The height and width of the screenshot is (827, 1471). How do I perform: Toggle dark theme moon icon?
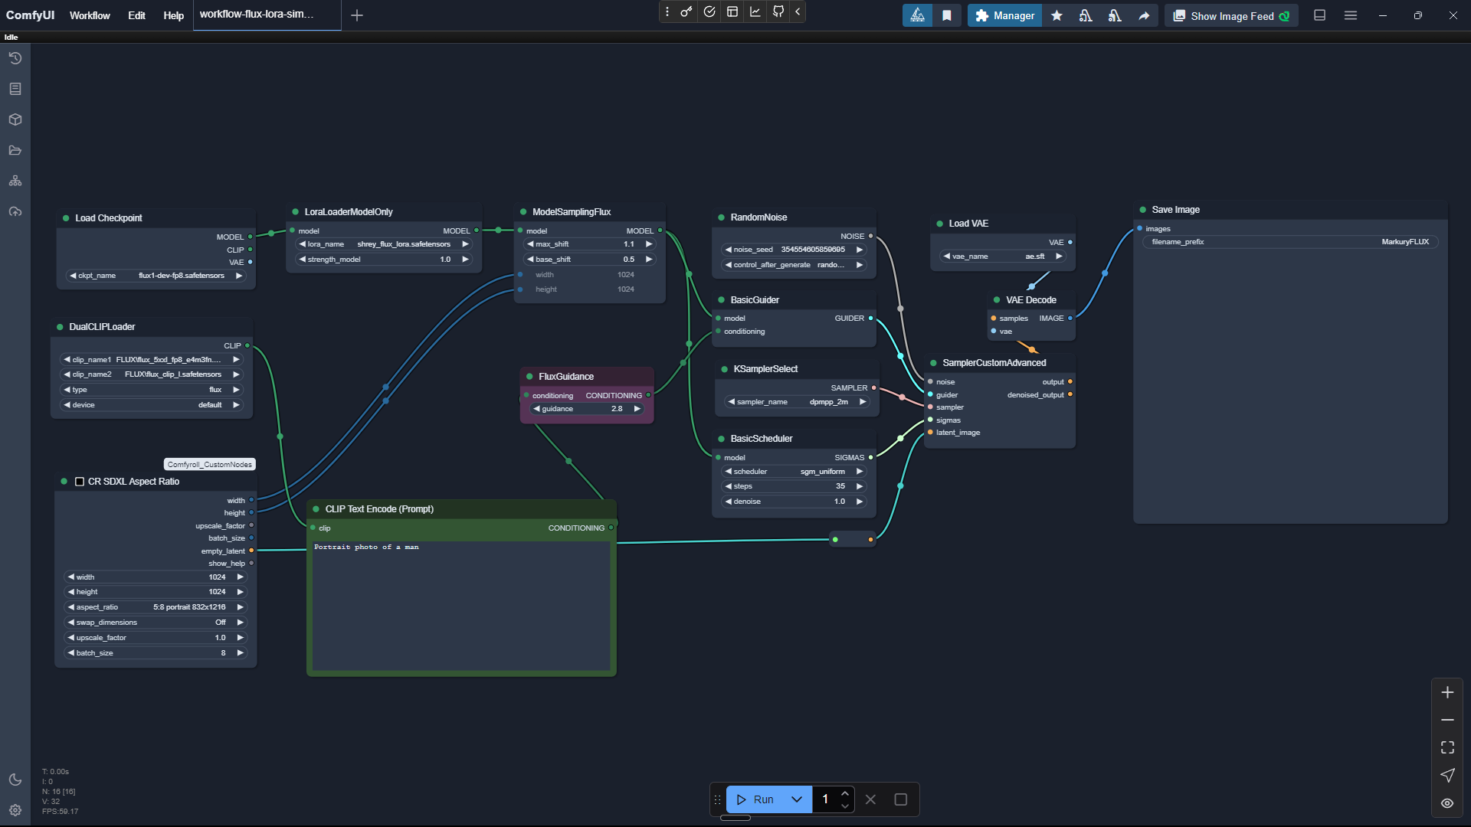[x=15, y=780]
